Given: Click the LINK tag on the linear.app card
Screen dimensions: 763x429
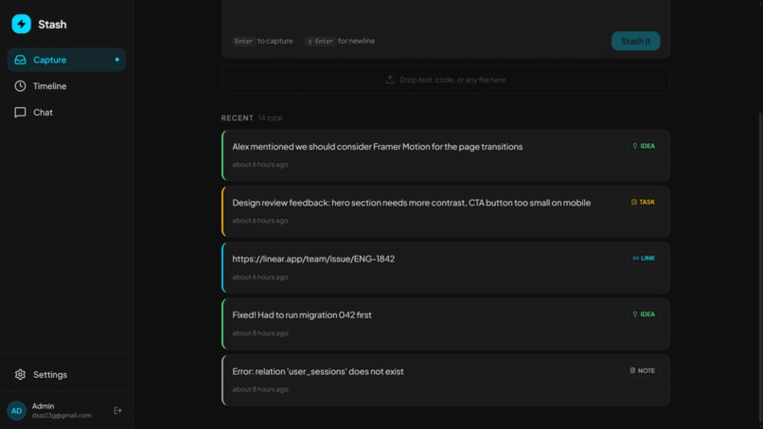Looking at the screenshot, I should click(x=644, y=259).
